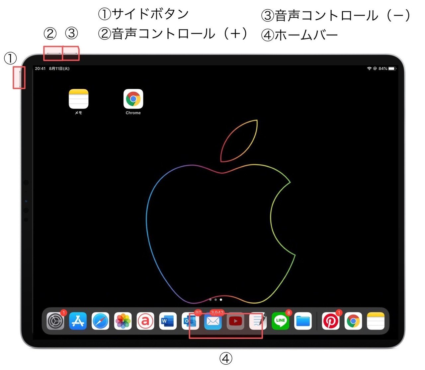Tap the 20:41 clock in the status bar

[40, 68]
